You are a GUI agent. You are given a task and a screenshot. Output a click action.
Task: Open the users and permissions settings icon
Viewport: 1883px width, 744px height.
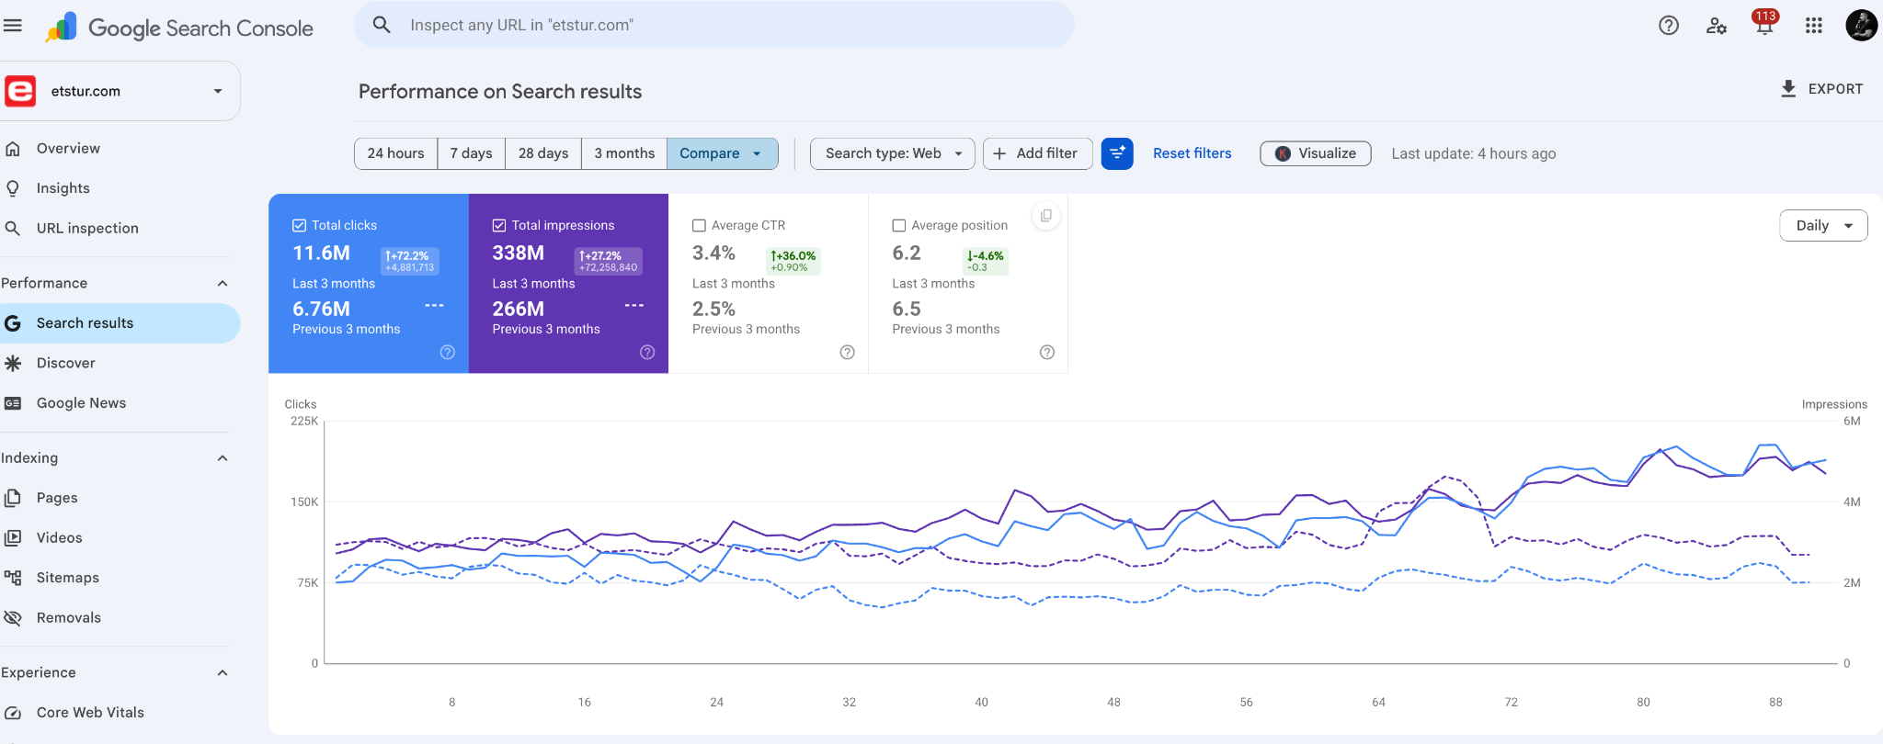[x=1717, y=26]
